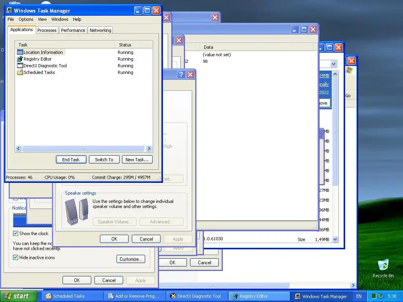Click Cancel in the speaker settings dialog
The height and width of the screenshot is (302, 403).
point(146,239)
